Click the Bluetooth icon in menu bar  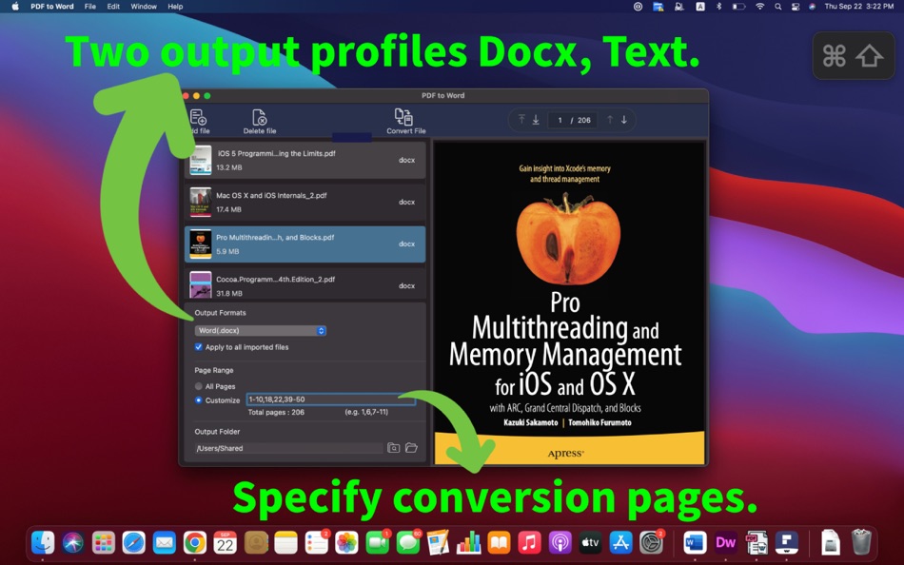(x=719, y=7)
